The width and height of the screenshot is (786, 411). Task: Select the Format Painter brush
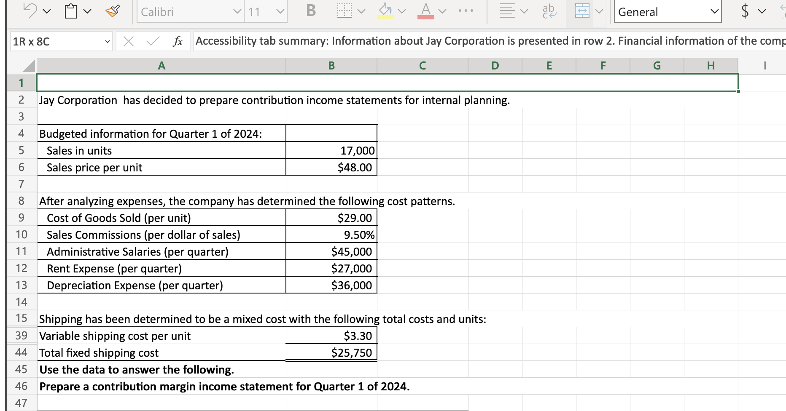(x=113, y=11)
